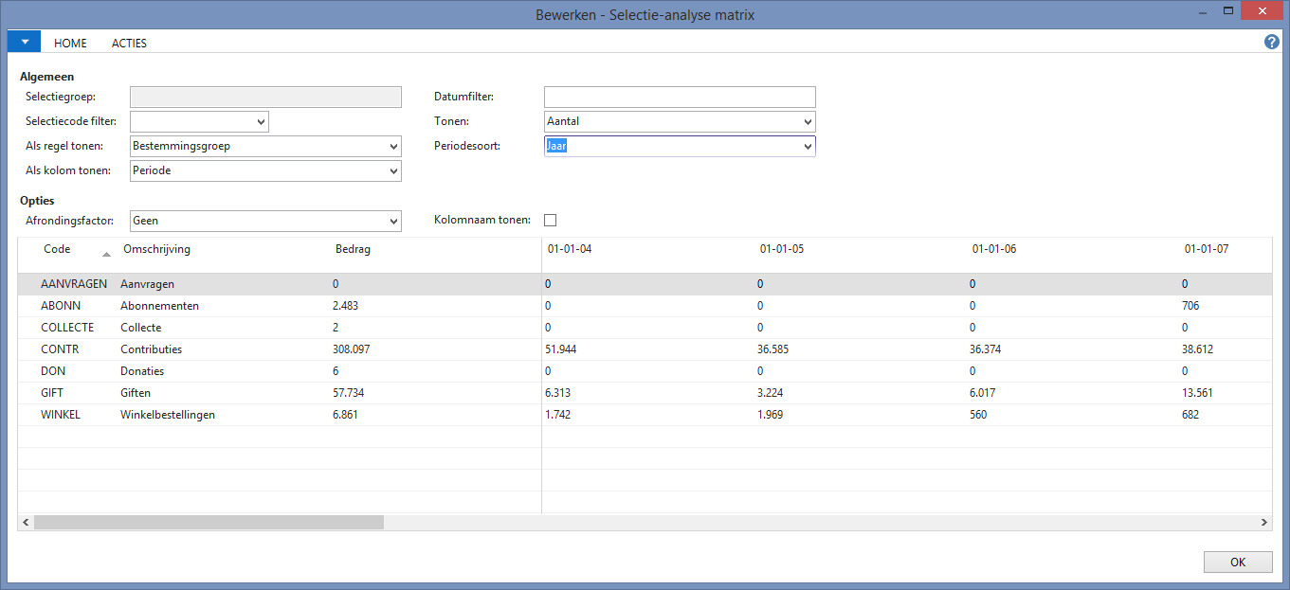
Task: Click the scrollbar left arrow
Action: coord(26,522)
